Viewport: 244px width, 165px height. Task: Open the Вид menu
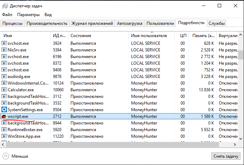click(x=48, y=15)
